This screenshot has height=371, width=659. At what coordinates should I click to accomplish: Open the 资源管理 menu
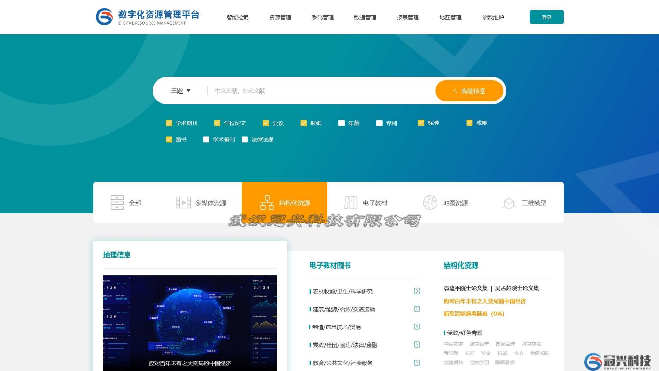pos(280,17)
